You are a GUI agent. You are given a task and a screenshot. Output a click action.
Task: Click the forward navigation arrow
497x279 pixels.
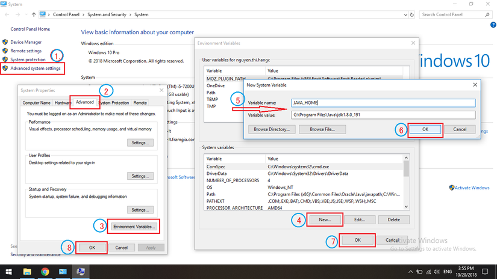[17, 14]
